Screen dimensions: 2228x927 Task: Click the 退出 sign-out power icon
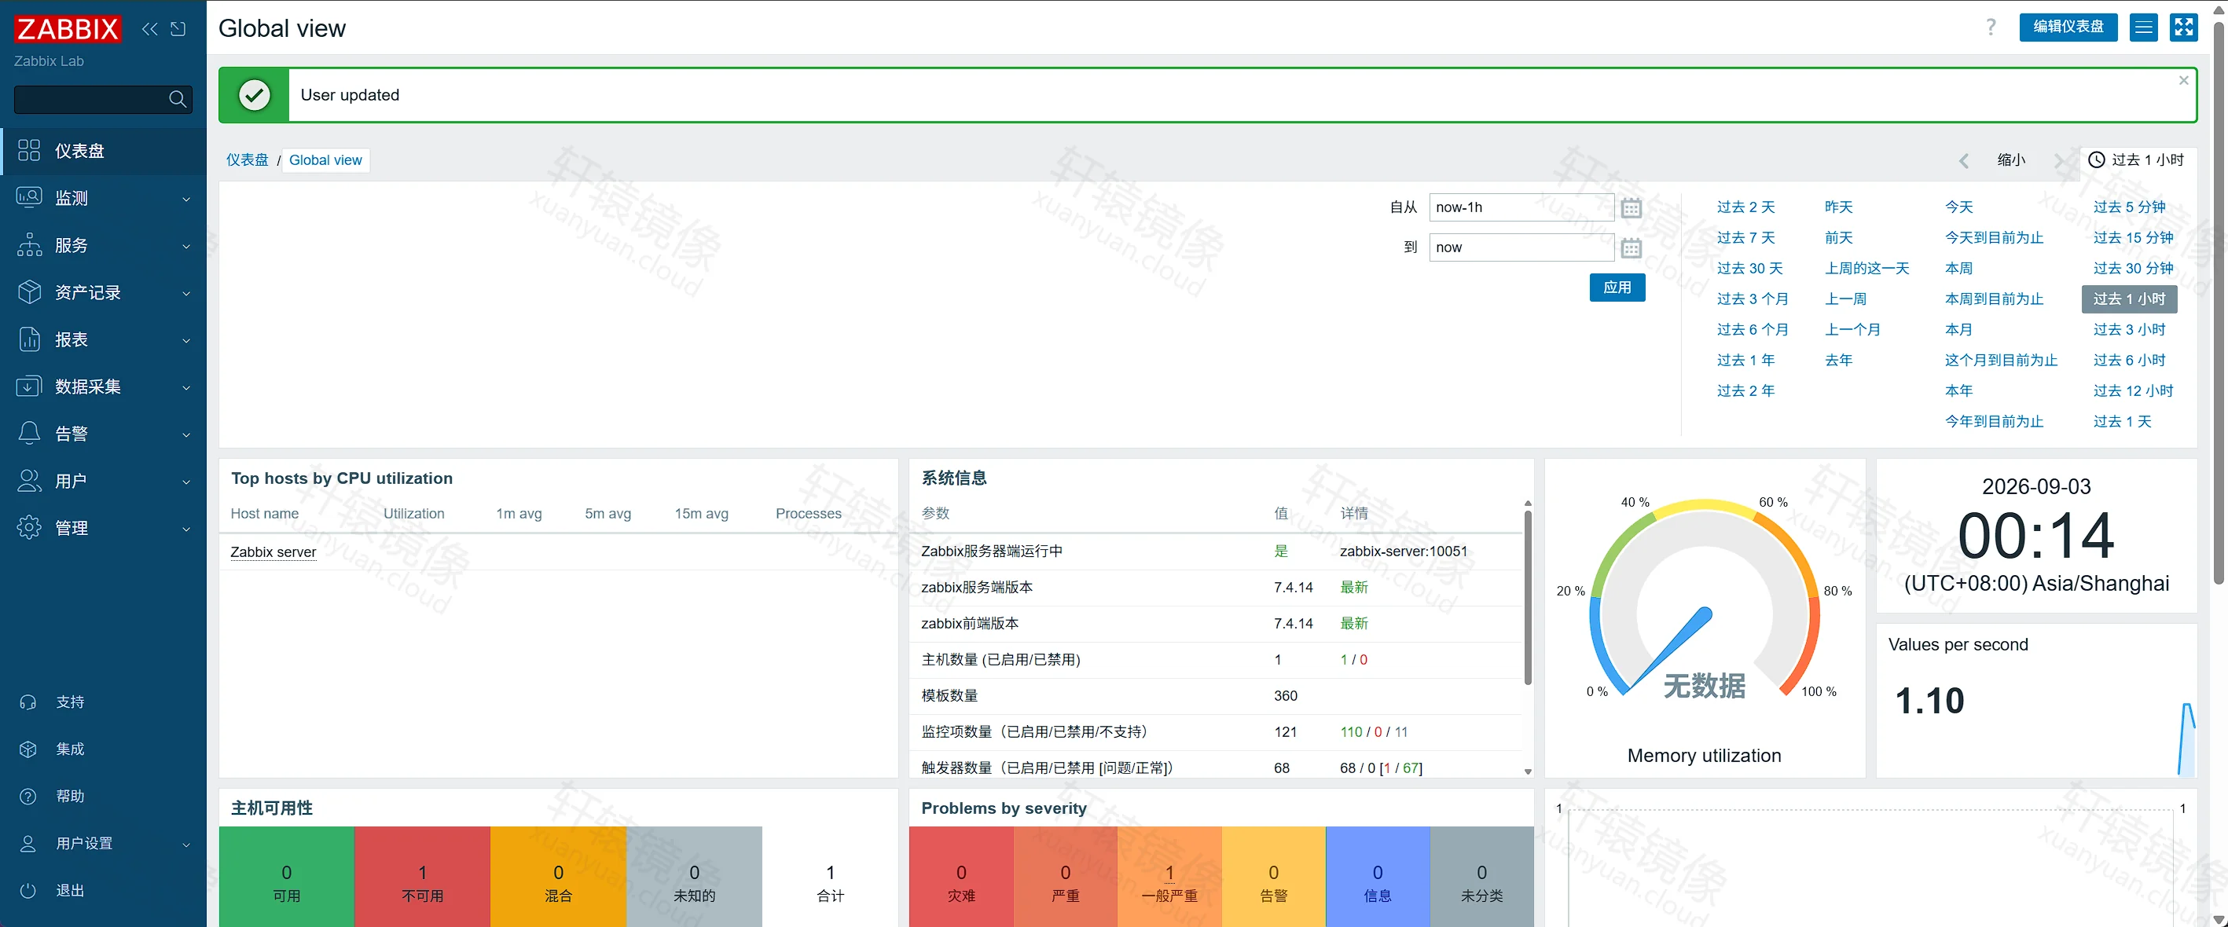(x=28, y=891)
